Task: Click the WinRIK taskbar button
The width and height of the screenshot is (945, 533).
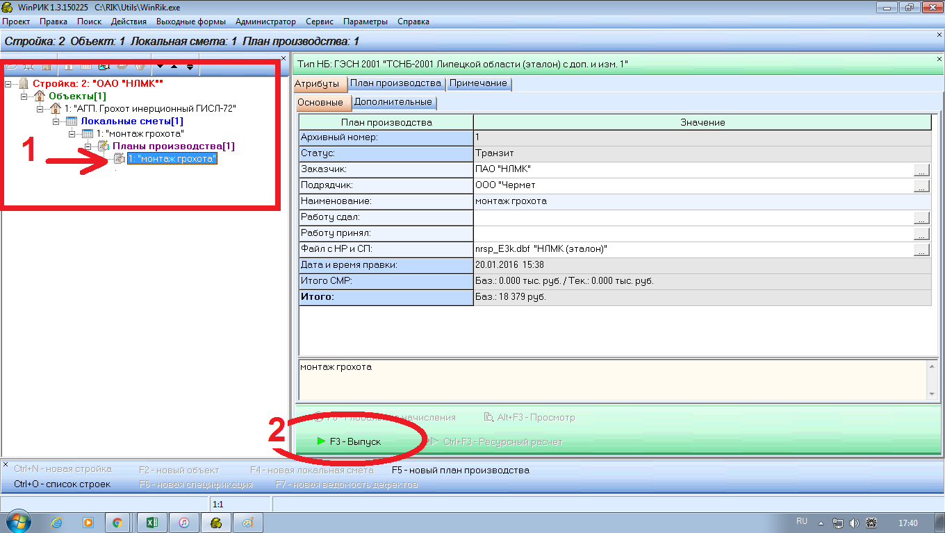Action: pos(216,523)
